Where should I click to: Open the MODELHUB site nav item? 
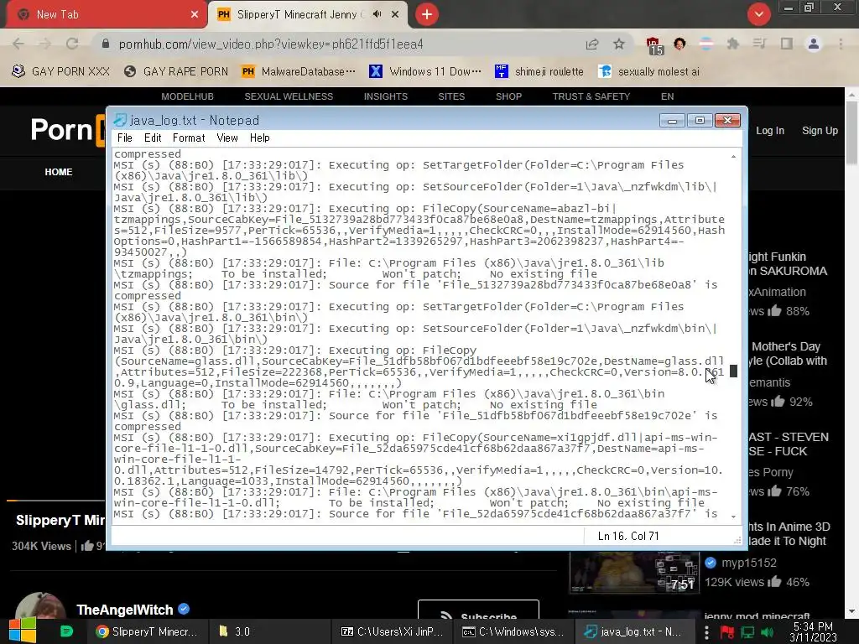pos(187,96)
